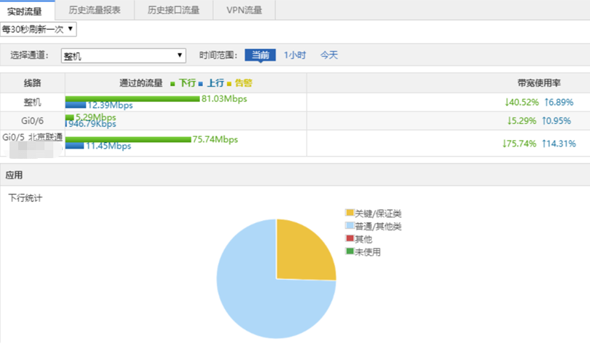Click the red 其他 legend swatch

tap(348, 239)
